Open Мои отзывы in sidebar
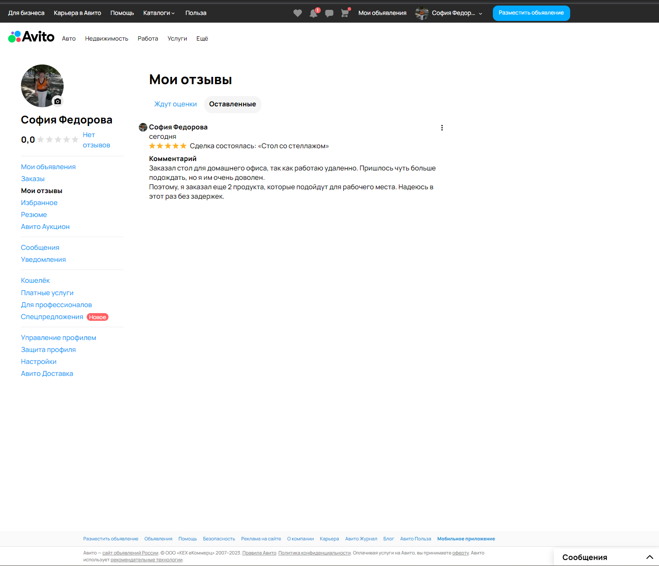The width and height of the screenshot is (659, 566). pos(41,191)
